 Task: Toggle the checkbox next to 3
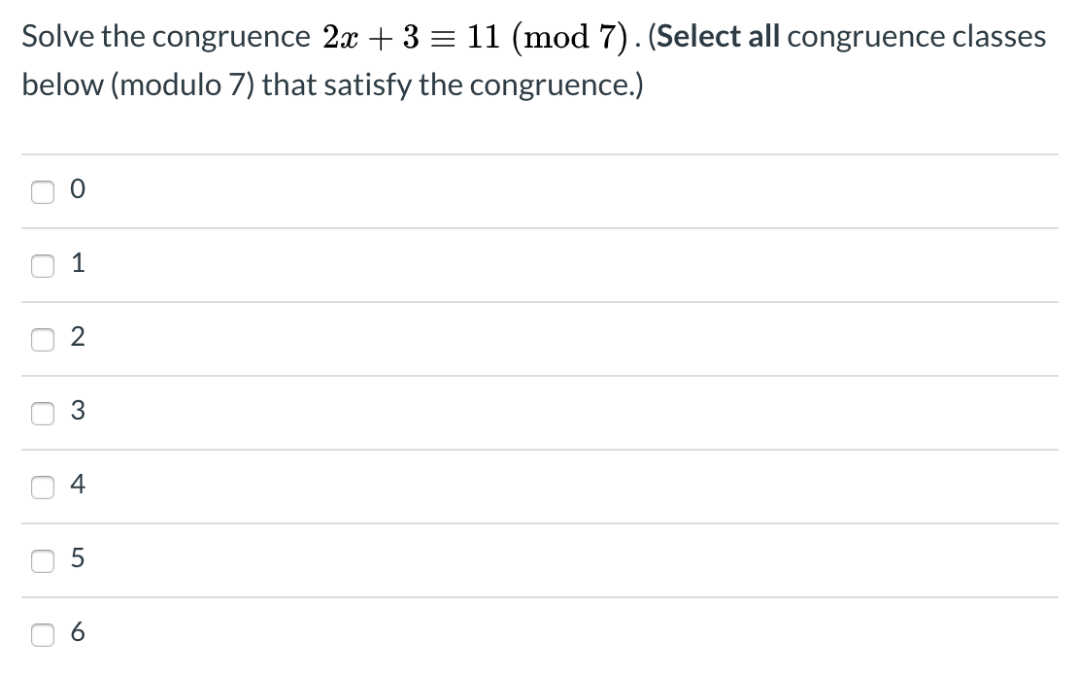(43, 413)
